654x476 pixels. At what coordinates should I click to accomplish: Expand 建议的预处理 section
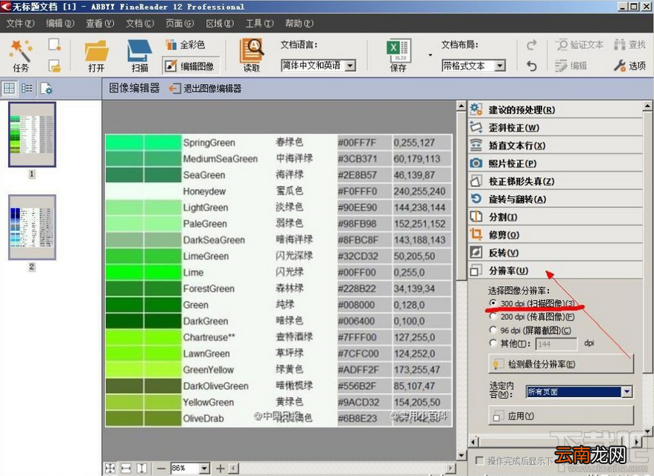(555, 110)
